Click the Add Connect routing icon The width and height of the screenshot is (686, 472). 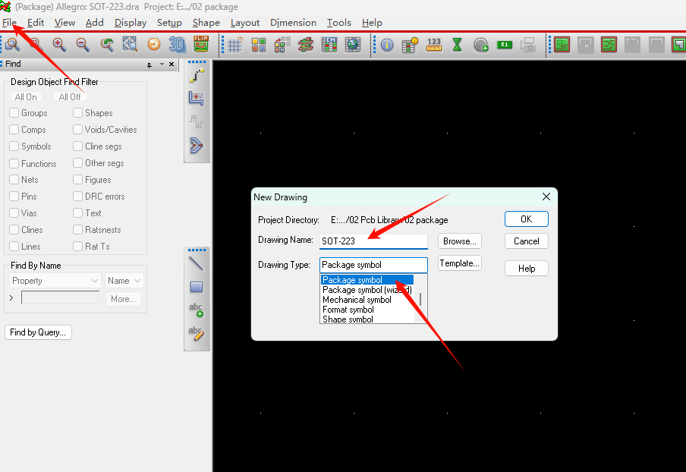pyautogui.click(x=197, y=75)
